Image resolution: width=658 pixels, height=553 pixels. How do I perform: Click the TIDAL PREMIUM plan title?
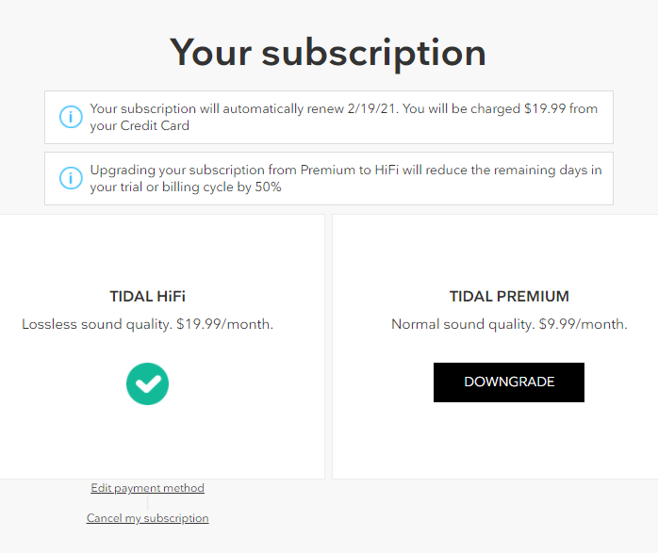[509, 297]
